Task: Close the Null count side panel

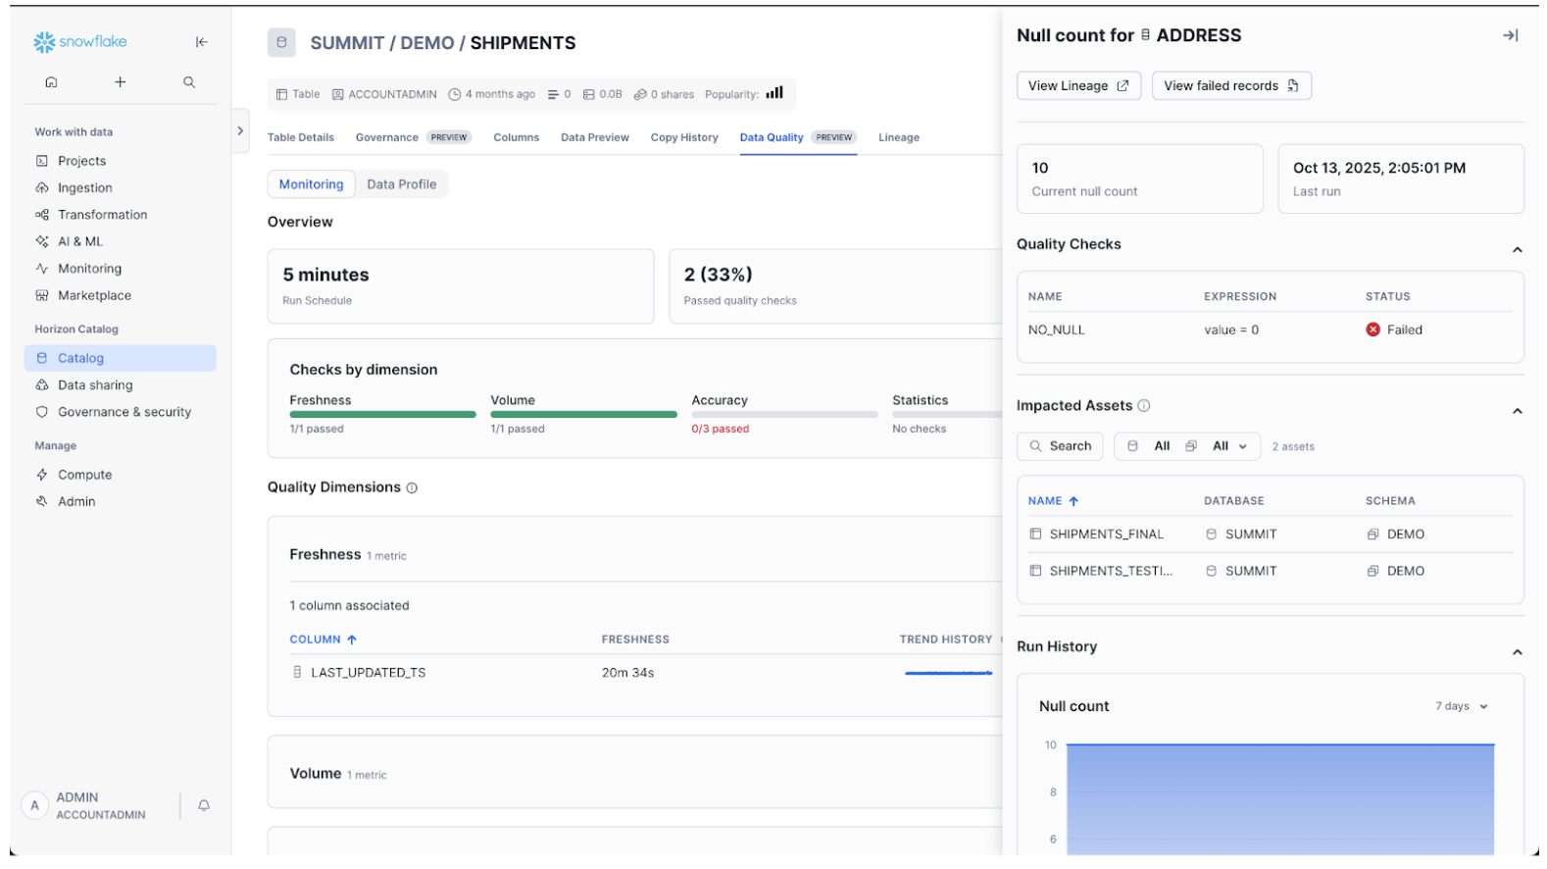Action: (x=1510, y=36)
